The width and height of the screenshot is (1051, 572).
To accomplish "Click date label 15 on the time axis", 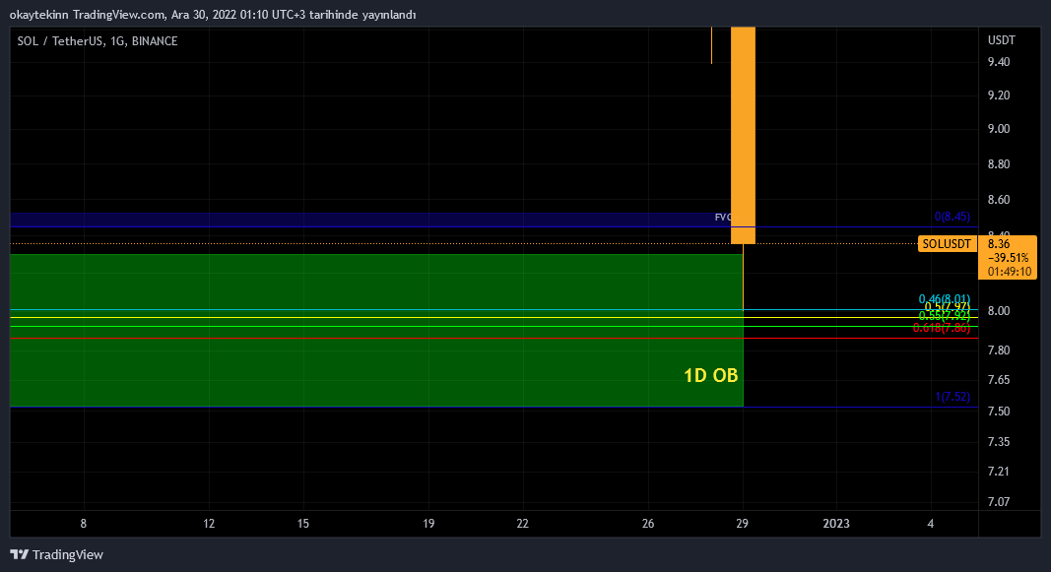I will pyautogui.click(x=303, y=524).
